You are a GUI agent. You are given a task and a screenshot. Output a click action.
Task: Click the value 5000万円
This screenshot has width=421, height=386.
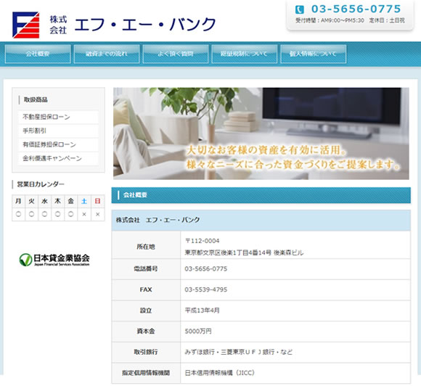tap(198, 332)
